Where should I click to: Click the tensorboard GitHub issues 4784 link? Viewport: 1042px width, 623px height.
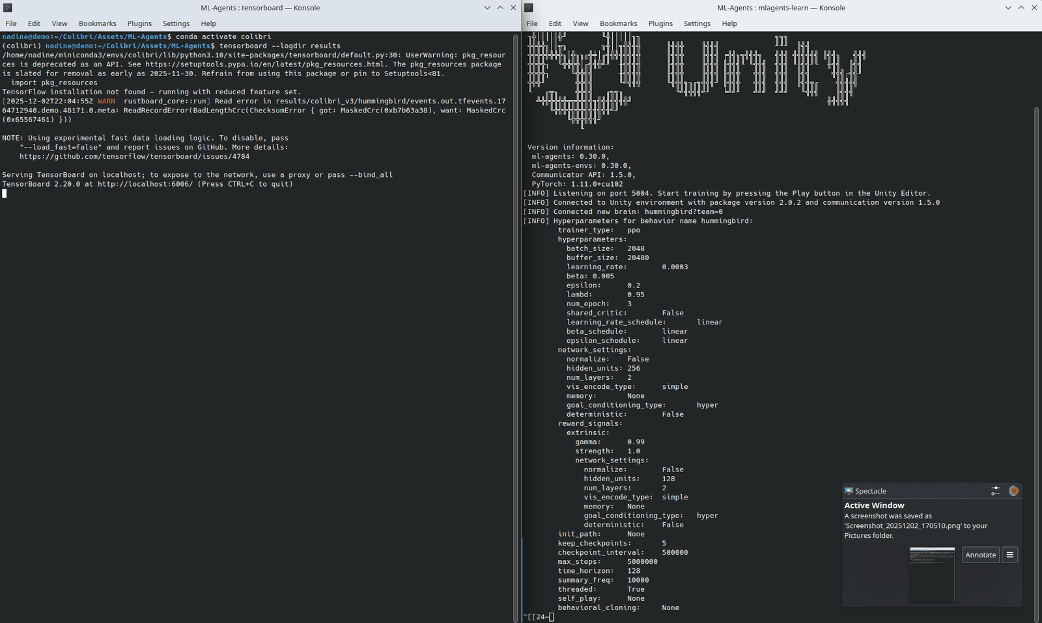click(134, 156)
